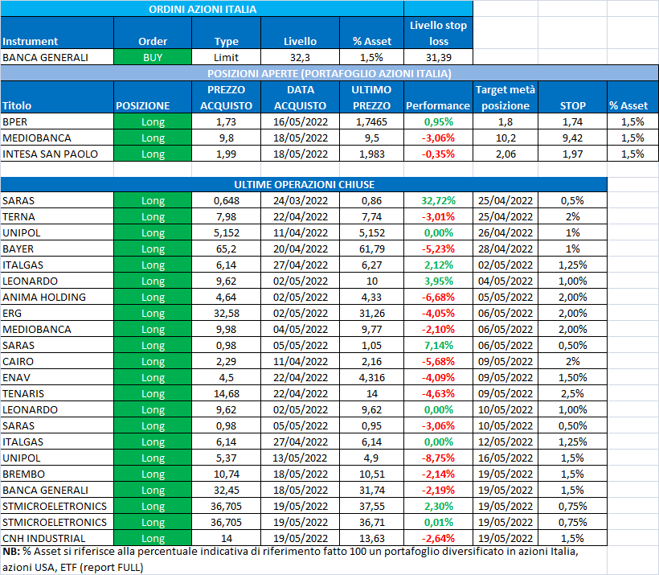Click the order level value '32,3'
The width and height of the screenshot is (659, 575).
(x=300, y=57)
